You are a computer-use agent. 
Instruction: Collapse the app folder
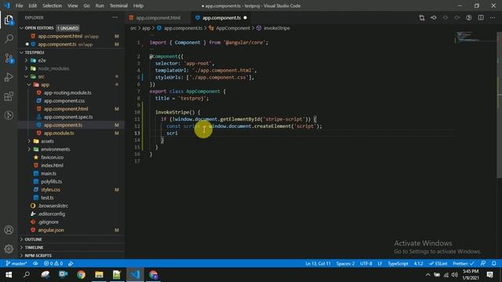click(x=29, y=85)
